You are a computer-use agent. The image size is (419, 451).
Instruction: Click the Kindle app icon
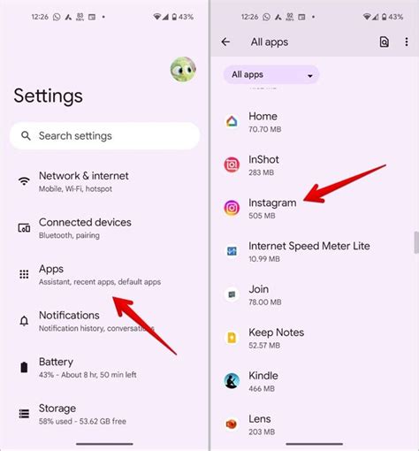[x=232, y=381]
